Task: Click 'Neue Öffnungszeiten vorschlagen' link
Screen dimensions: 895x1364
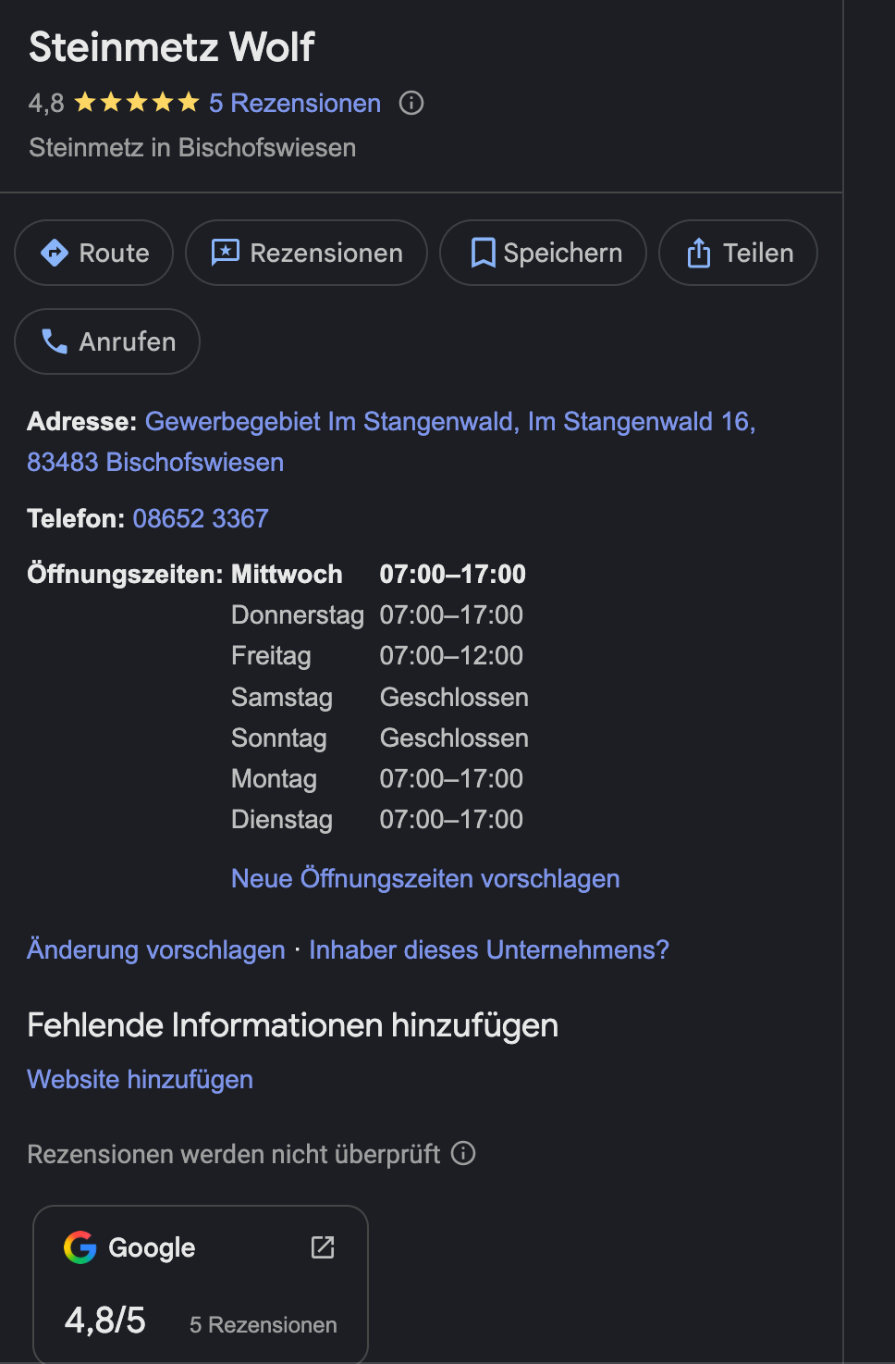Action: tap(425, 878)
